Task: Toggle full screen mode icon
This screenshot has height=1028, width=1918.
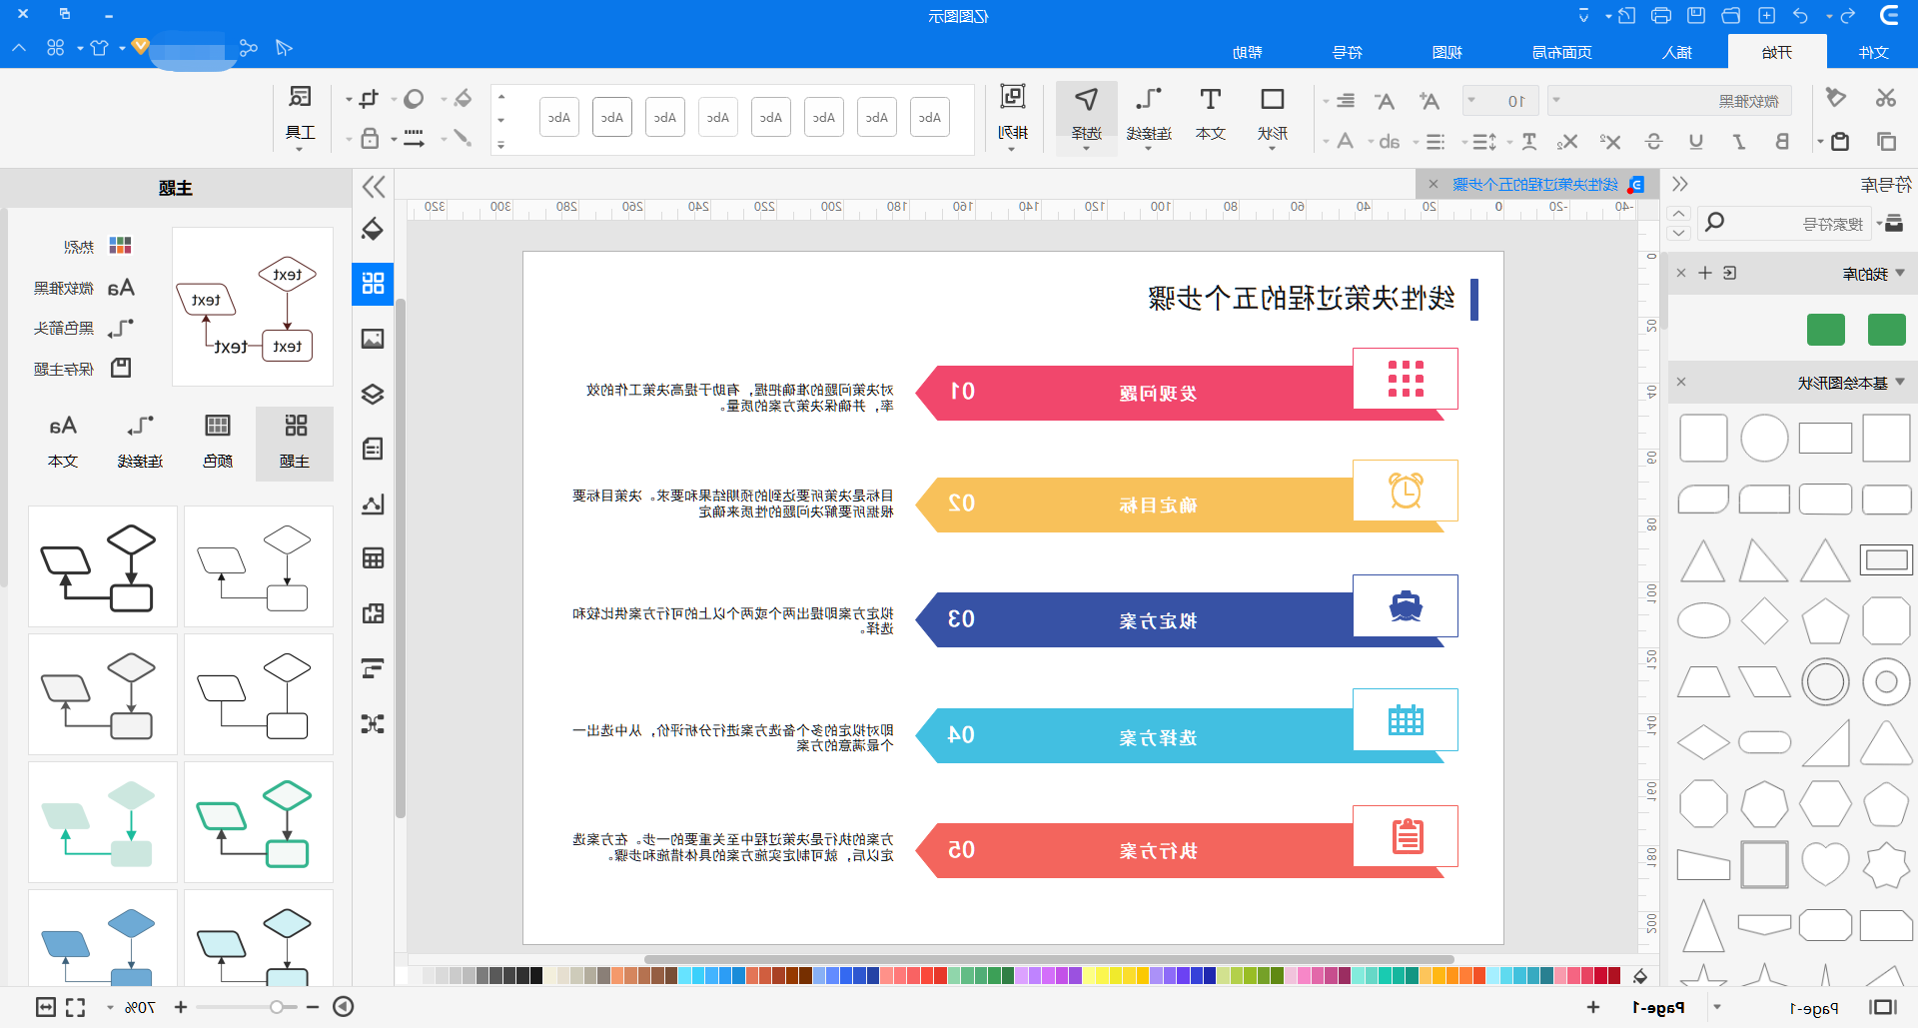Action: [76, 1007]
